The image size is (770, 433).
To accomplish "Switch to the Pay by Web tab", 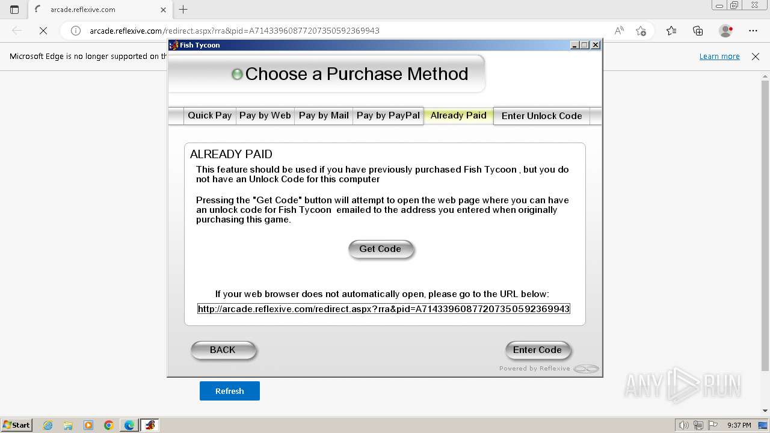I will pyautogui.click(x=265, y=115).
